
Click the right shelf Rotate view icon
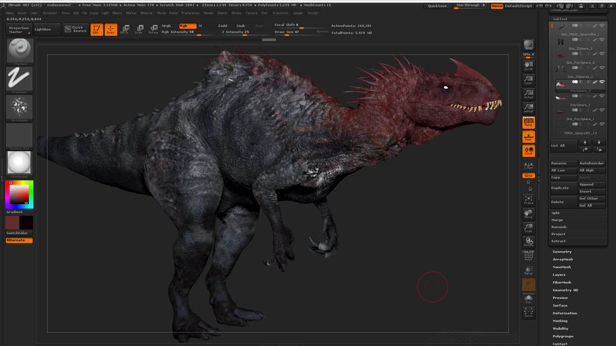point(528,242)
